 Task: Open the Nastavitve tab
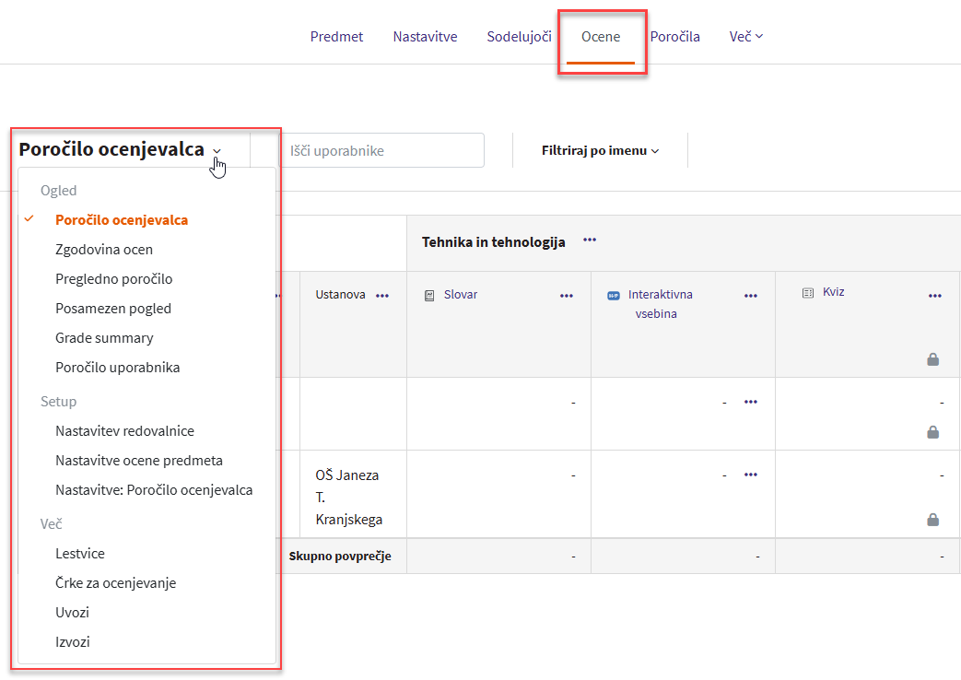coord(425,37)
